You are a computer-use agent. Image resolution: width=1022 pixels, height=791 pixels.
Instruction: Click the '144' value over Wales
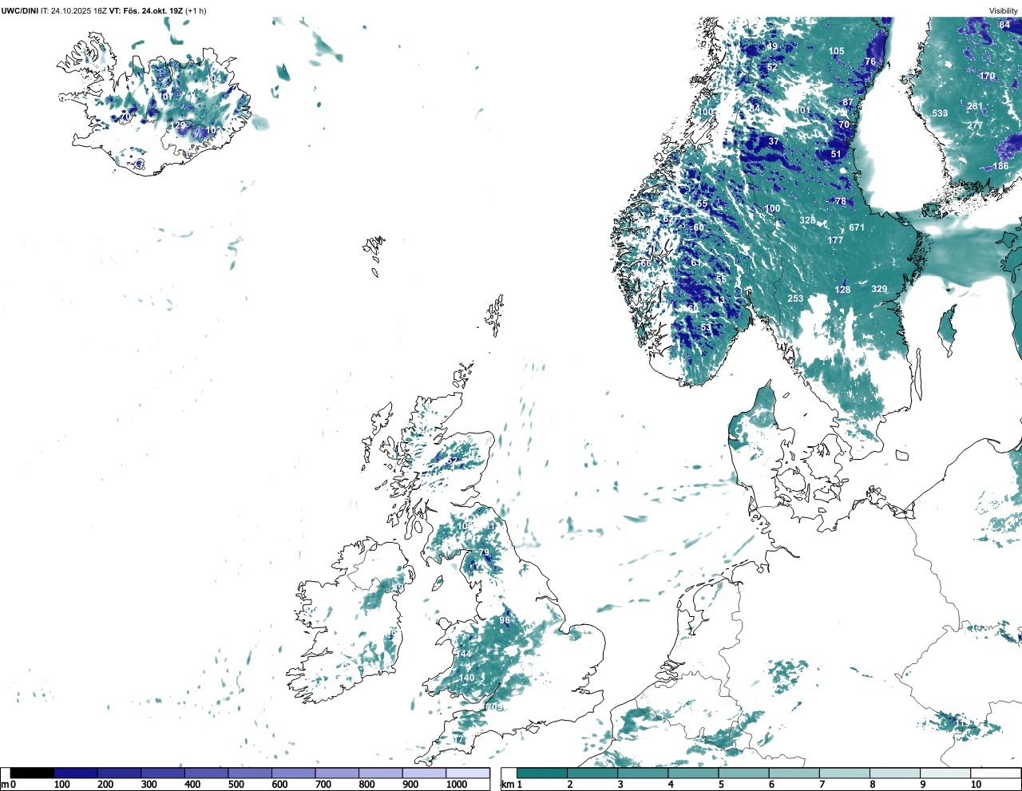464,654
